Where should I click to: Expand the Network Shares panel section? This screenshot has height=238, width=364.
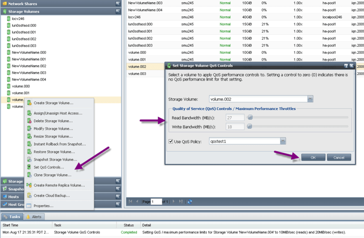(118, 3)
